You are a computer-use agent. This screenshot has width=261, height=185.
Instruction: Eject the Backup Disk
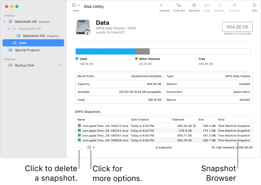pyautogui.click(x=60, y=65)
